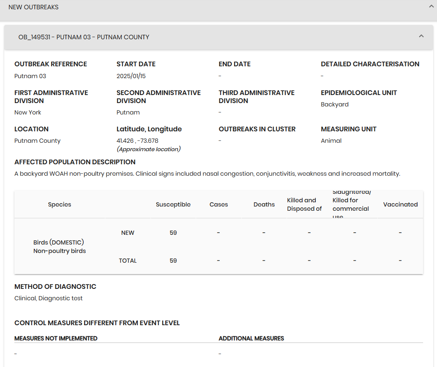Click the NEW OUTBREAKS header title
437x367 pixels.
point(33,7)
